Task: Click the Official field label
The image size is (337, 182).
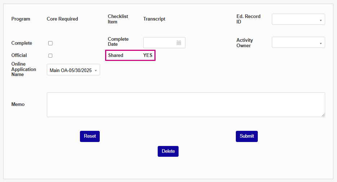Action: click(x=19, y=56)
